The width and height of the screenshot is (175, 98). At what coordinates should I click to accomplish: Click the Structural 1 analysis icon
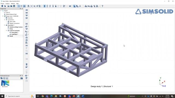(x=7, y=25)
